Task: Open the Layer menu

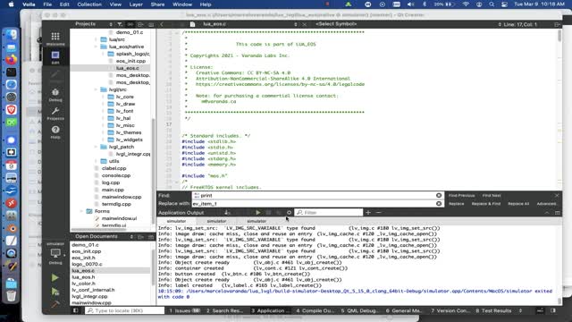Action: pos(136,4)
